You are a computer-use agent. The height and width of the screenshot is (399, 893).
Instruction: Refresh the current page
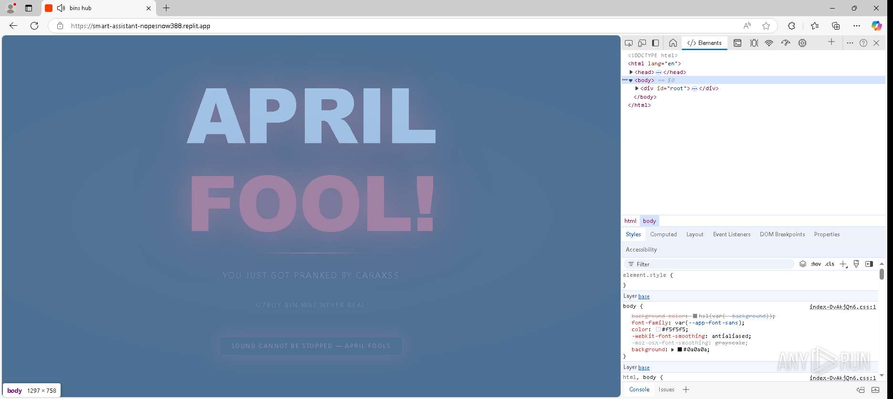(34, 26)
